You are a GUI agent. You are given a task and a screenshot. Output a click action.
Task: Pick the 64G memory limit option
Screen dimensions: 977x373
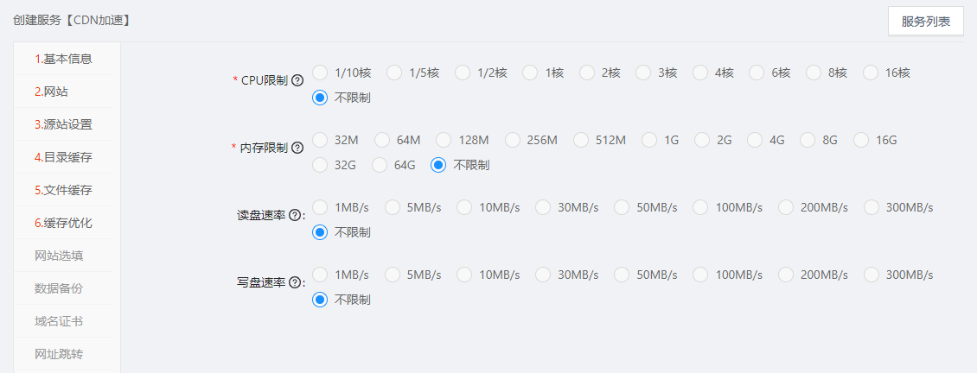pos(380,164)
